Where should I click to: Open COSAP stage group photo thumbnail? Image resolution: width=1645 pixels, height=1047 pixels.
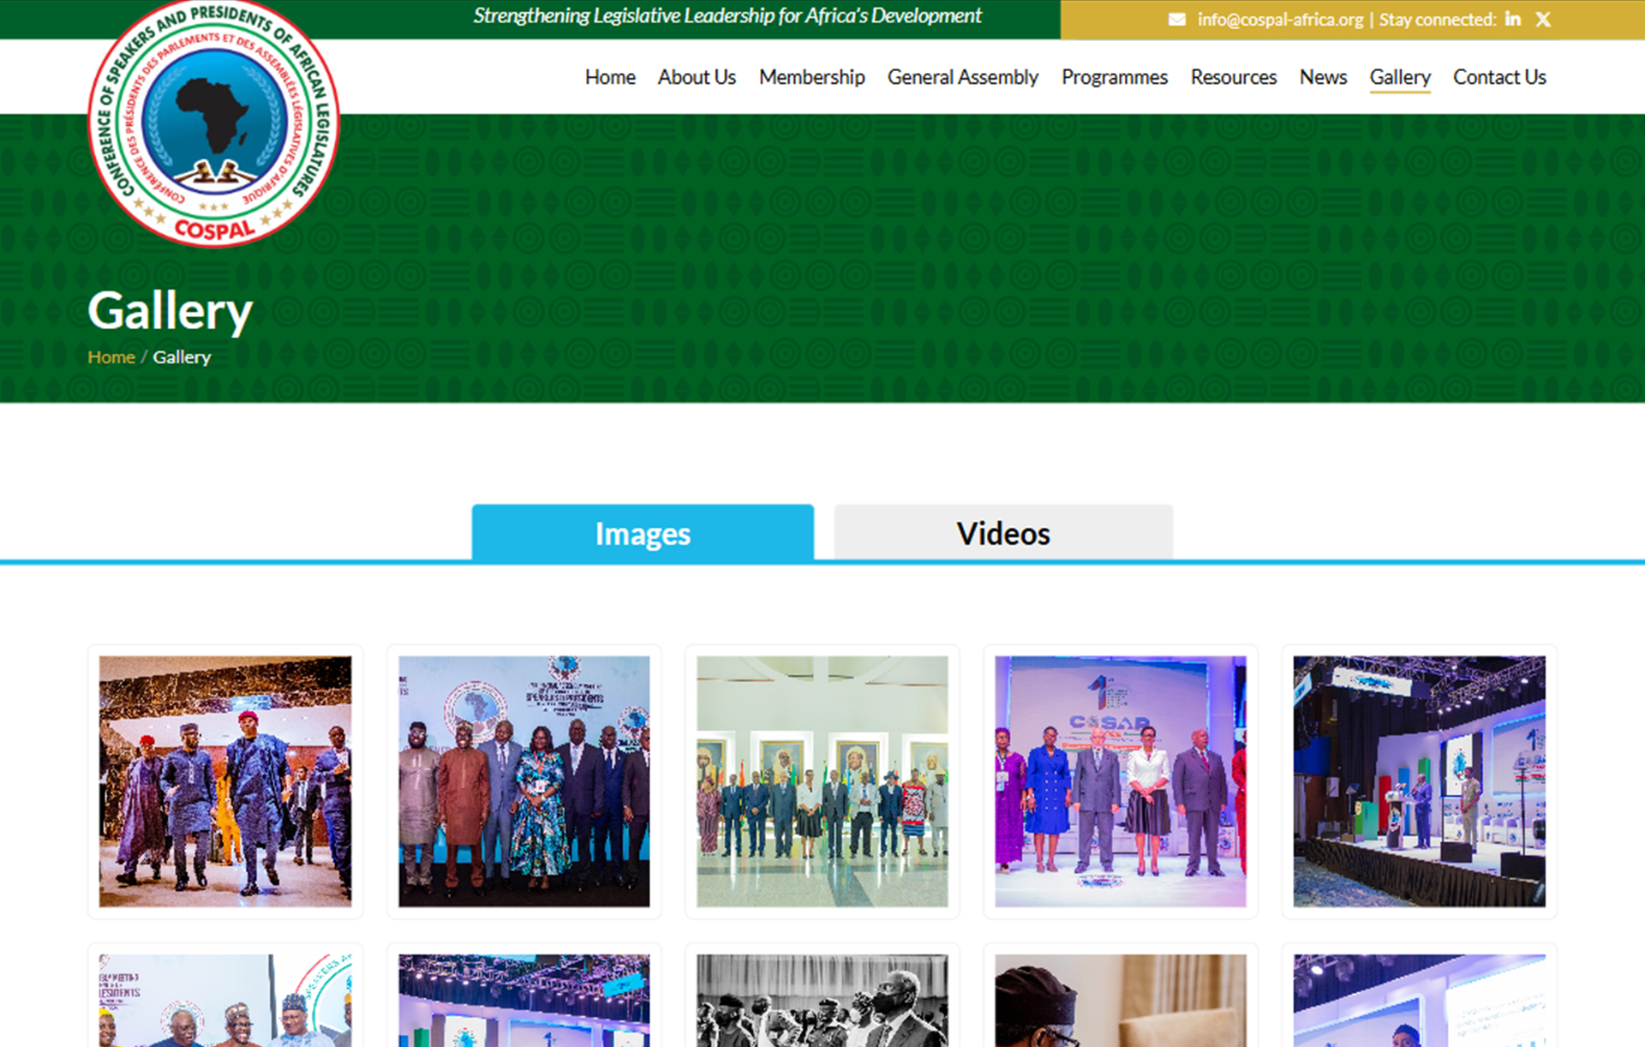click(1120, 781)
